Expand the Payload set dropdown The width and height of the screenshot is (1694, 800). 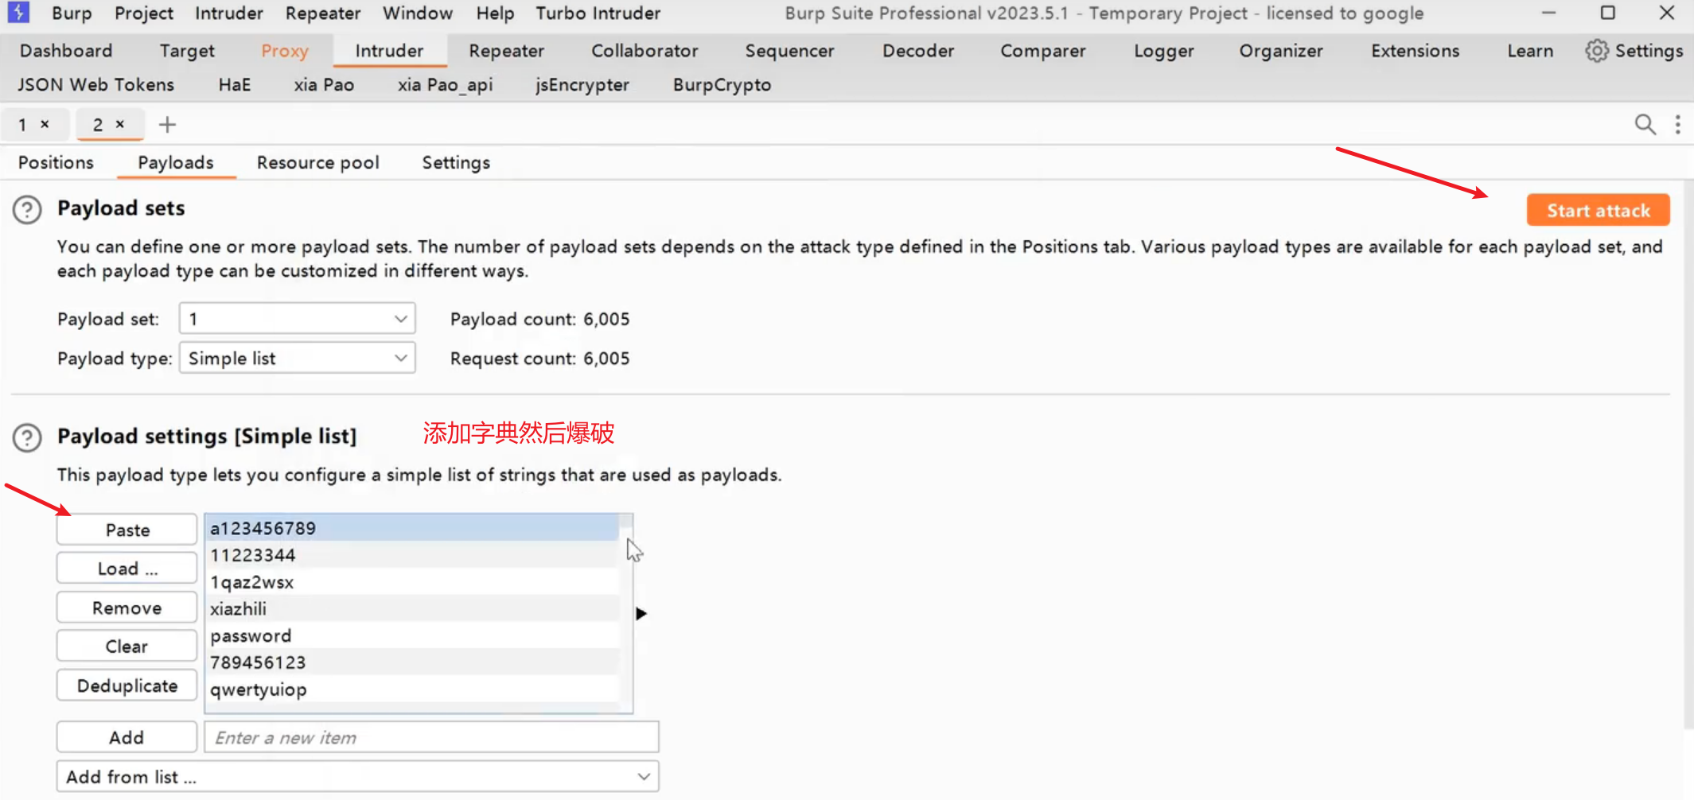pyautogui.click(x=297, y=319)
